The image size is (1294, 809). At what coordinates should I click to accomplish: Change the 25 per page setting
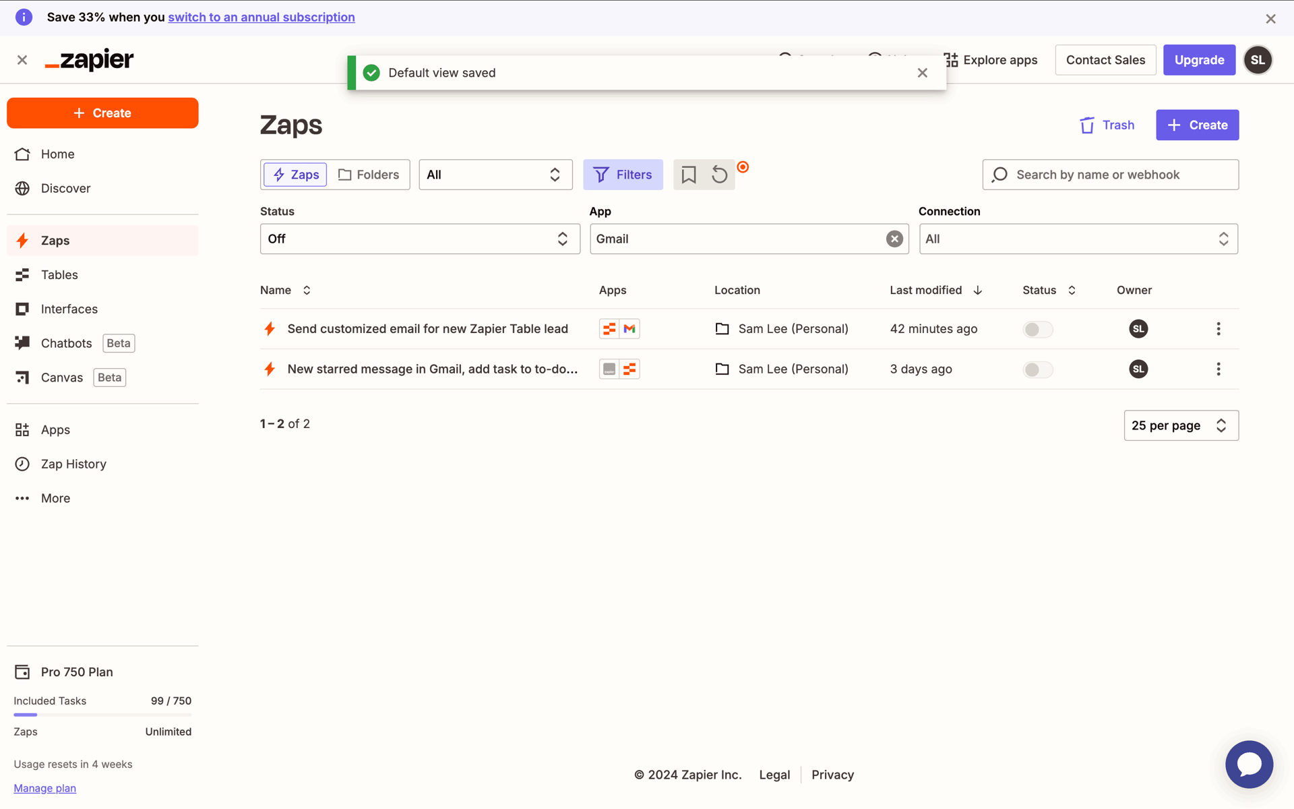pos(1181,425)
